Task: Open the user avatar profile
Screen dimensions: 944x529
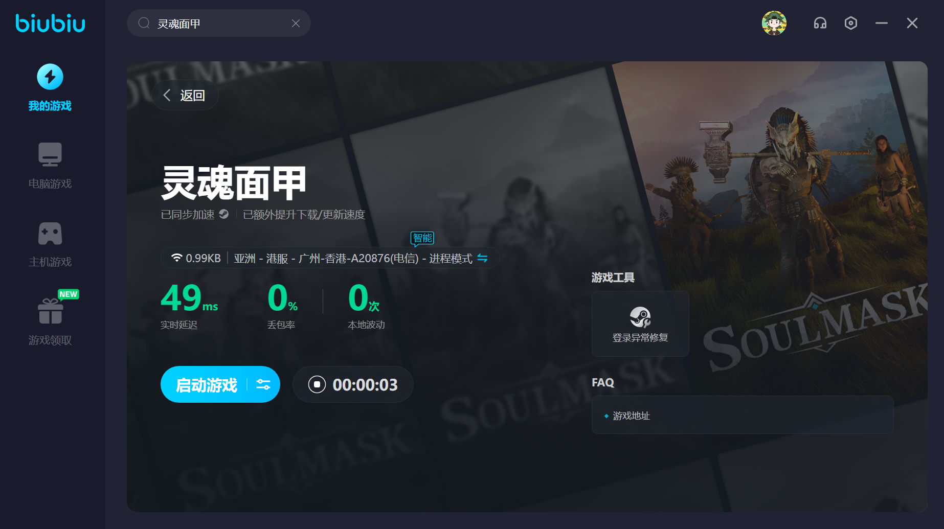Action: pyautogui.click(x=774, y=23)
